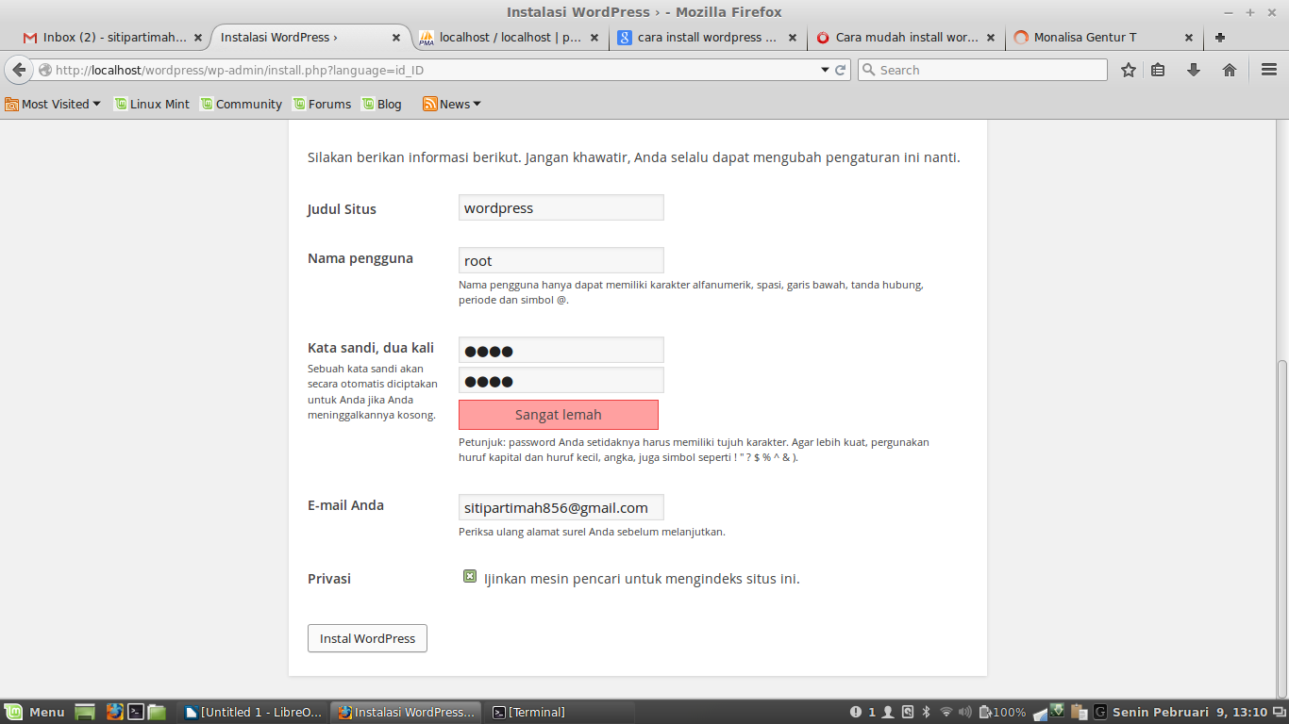Click the window list icon at panel end
This screenshot has width=1289, height=724.
click(1278, 712)
